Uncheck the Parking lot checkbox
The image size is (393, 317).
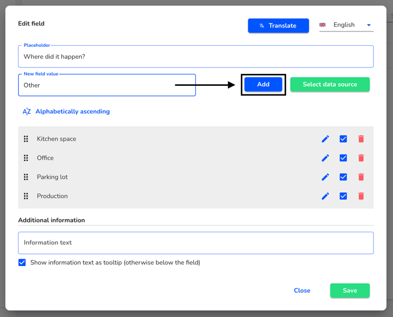(343, 177)
